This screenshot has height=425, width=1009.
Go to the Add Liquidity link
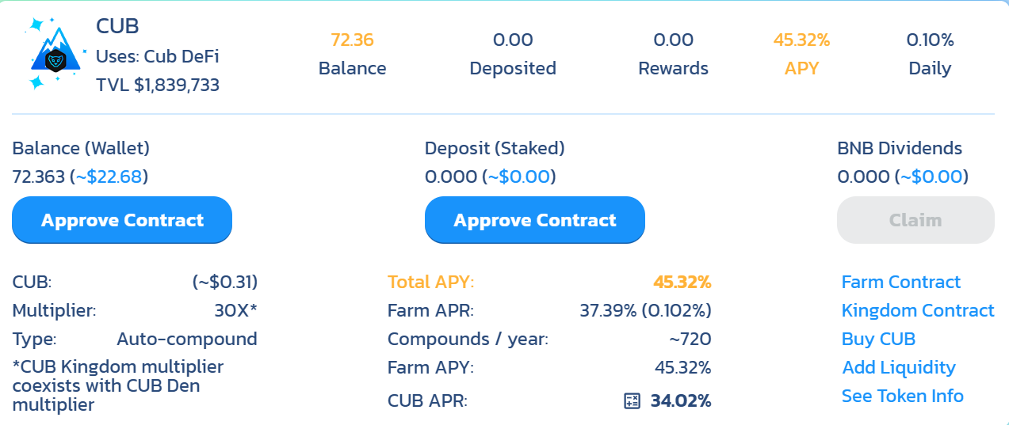pos(898,368)
